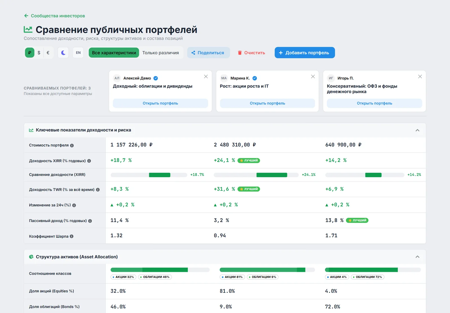Open Игорь П.'s portfolio
The height and width of the screenshot is (313, 450).
click(x=374, y=103)
